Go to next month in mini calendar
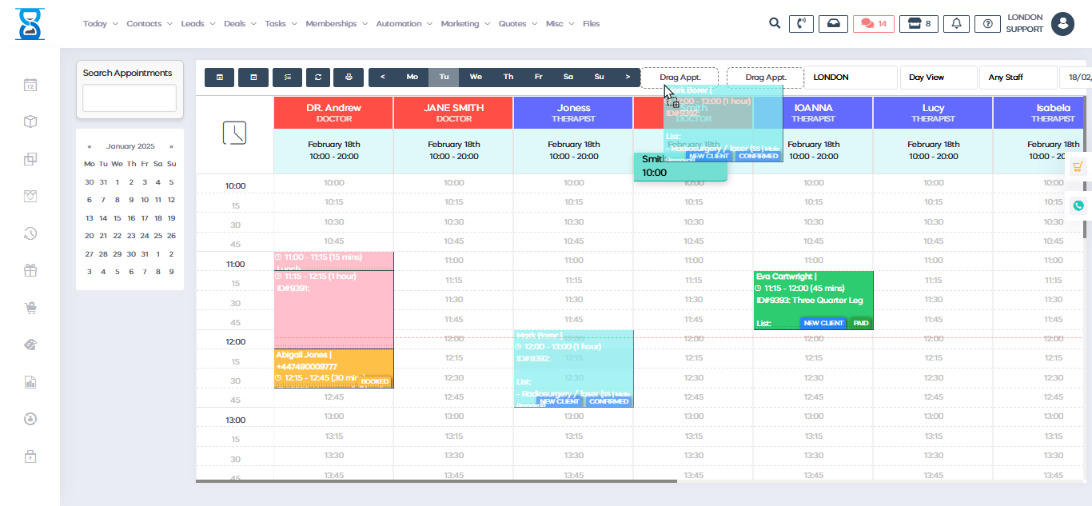Viewport: 1092px width, 506px height. click(171, 146)
